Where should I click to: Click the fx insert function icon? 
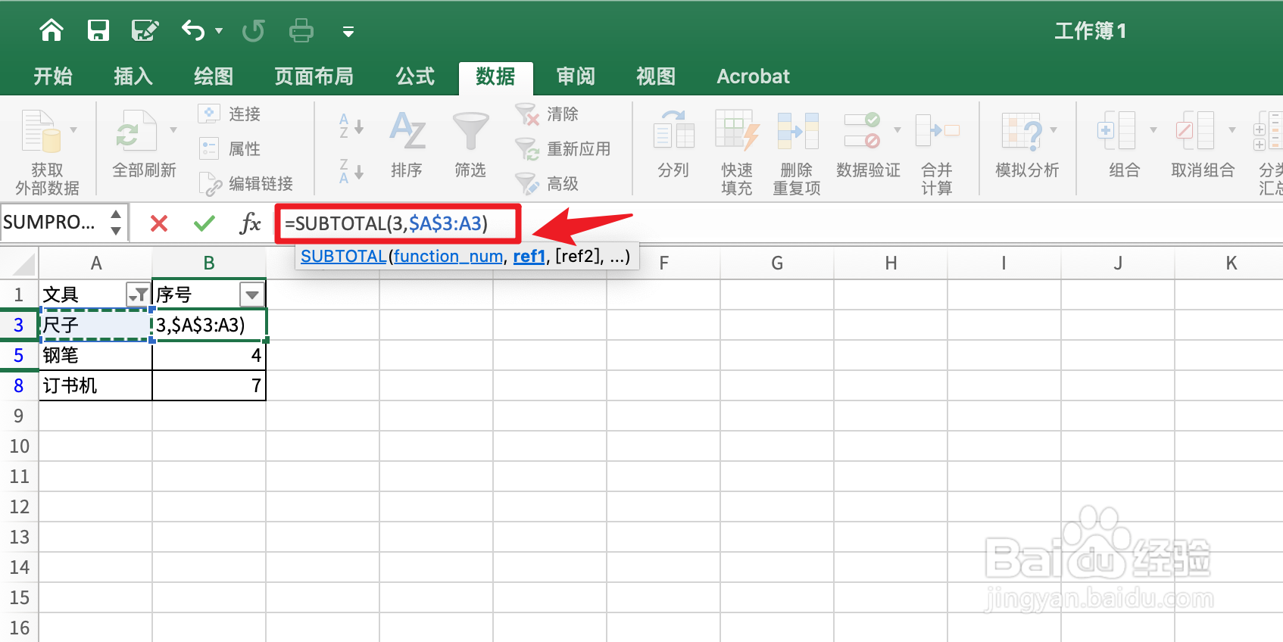[x=250, y=223]
